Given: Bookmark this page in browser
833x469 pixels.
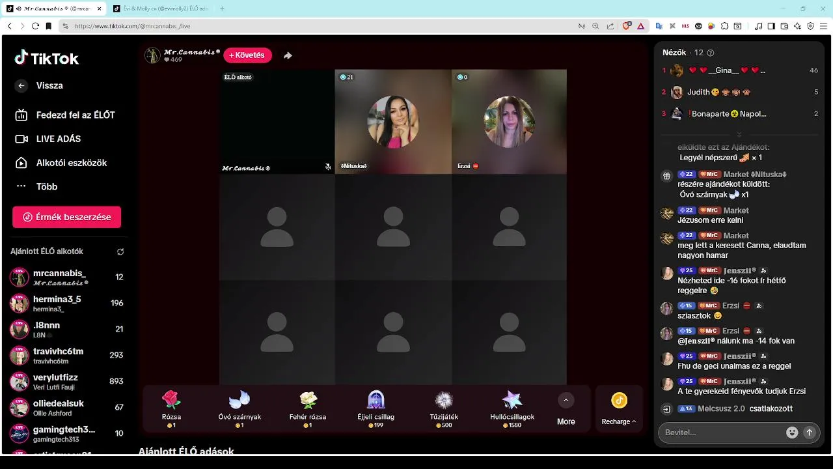Looking at the screenshot, I should [x=48, y=26].
